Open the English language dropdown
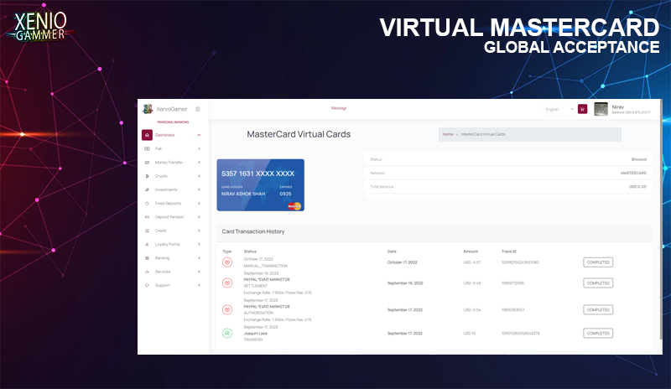This screenshot has height=389, width=671. [x=559, y=109]
